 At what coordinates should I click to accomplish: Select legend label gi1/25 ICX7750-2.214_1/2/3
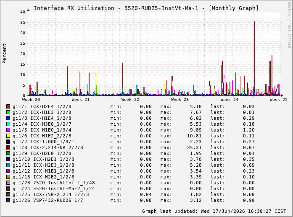coord(50,194)
